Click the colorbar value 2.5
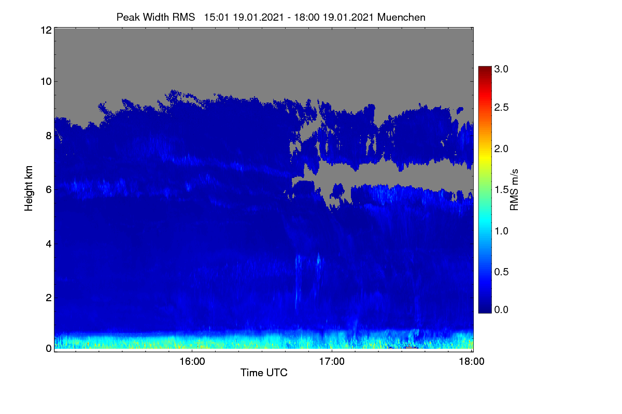Screen dimensions: 622x414 point(501,107)
